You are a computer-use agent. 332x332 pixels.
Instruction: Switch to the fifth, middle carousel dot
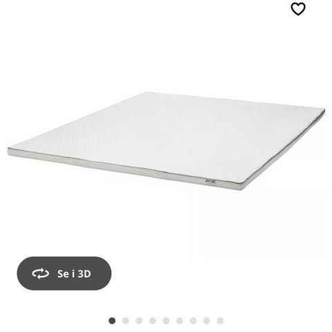pyautogui.click(x=166, y=321)
